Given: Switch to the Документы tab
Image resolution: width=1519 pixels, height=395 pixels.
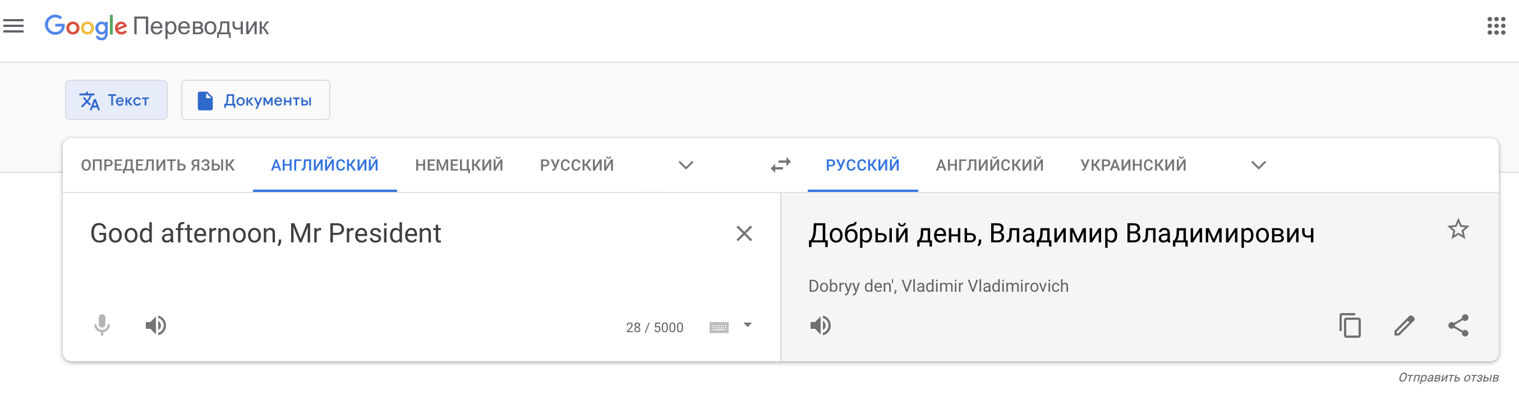Looking at the screenshot, I should (255, 100).
